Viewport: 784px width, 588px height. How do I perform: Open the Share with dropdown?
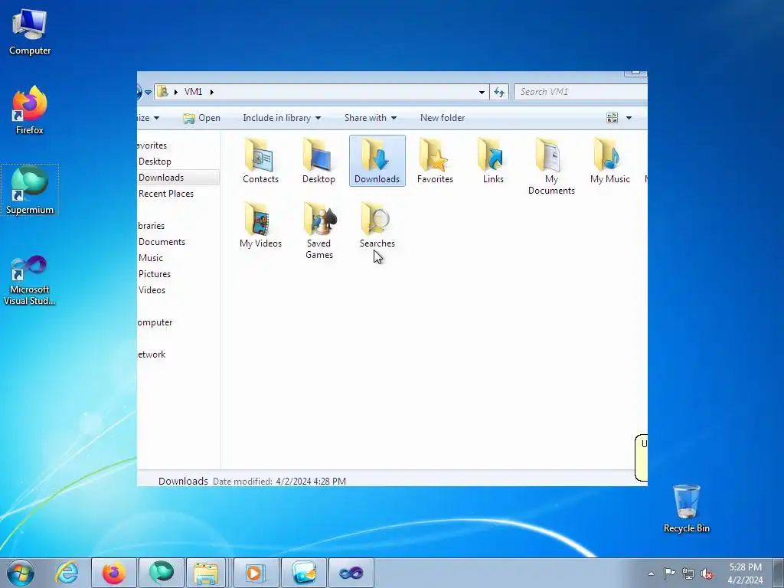370,118
